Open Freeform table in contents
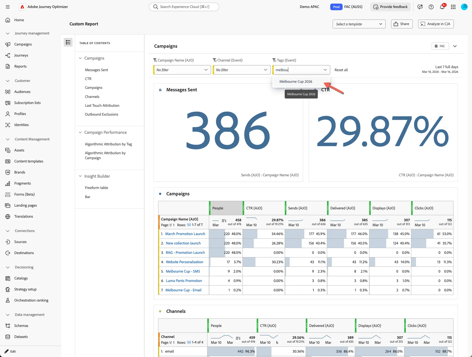 click(96, 188)
